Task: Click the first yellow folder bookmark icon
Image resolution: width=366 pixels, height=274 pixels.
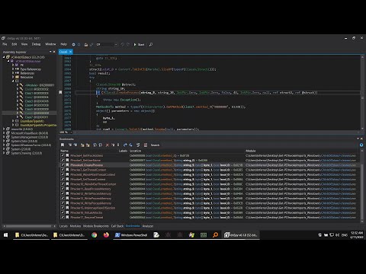Action: (x=82, y=145)
